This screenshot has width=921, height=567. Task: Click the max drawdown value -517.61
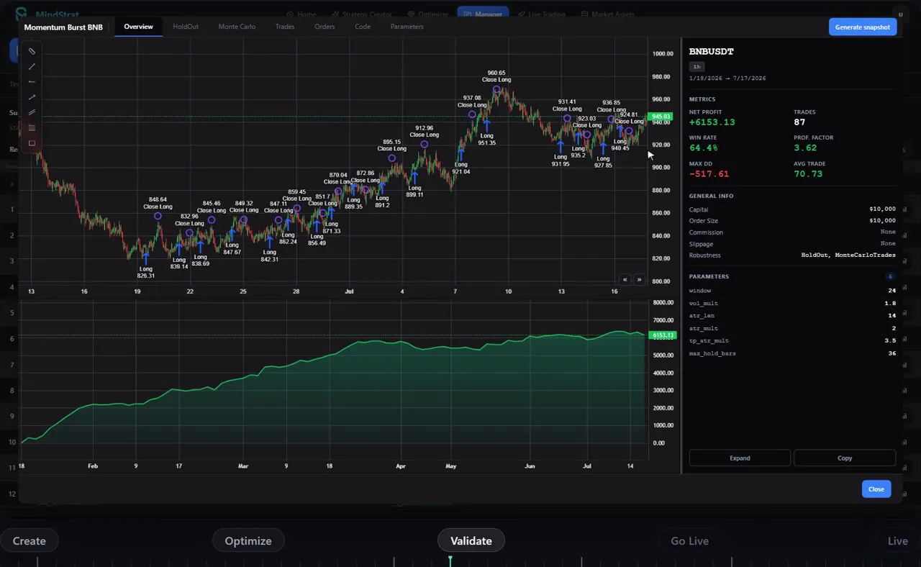(x=709, y=174)
